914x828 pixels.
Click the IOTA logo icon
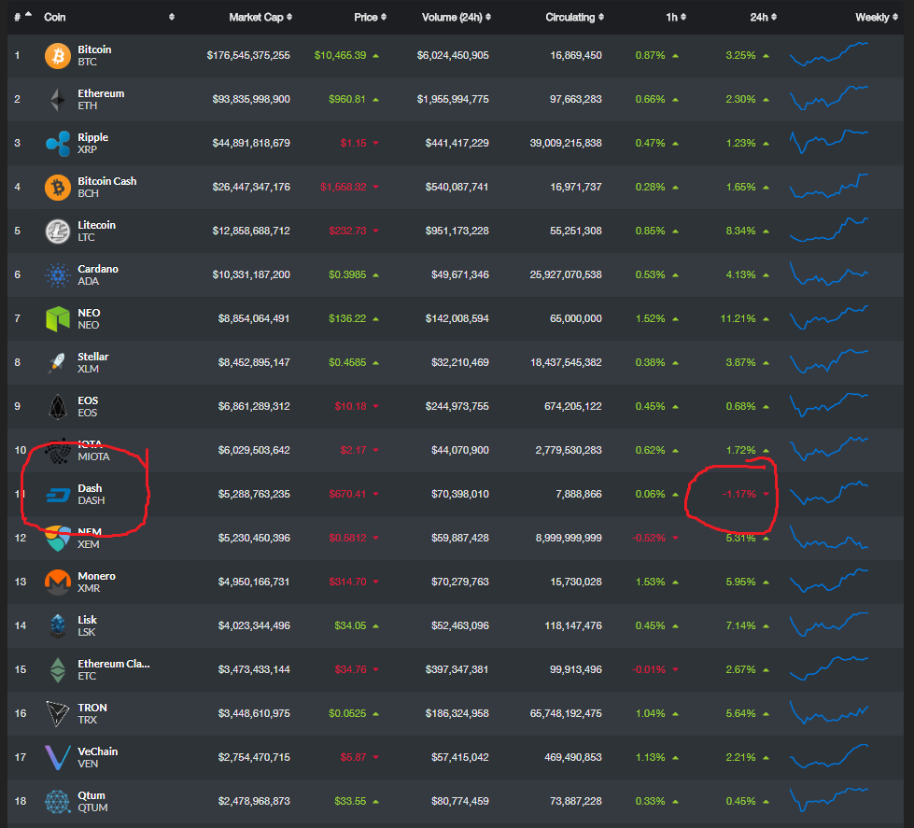[58, 452]
